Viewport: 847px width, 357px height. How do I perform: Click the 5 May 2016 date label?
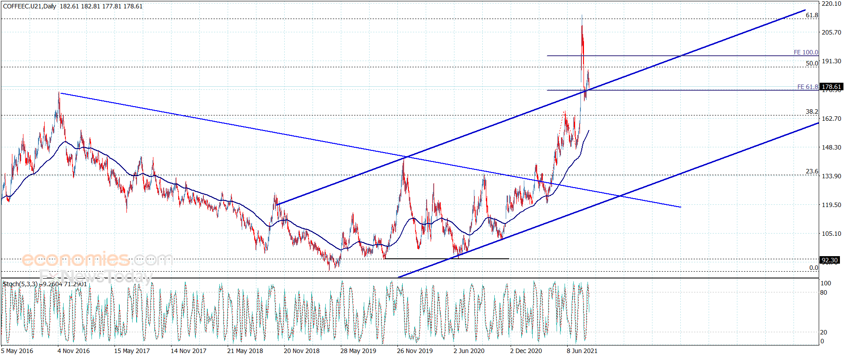[x=17, y=351]
